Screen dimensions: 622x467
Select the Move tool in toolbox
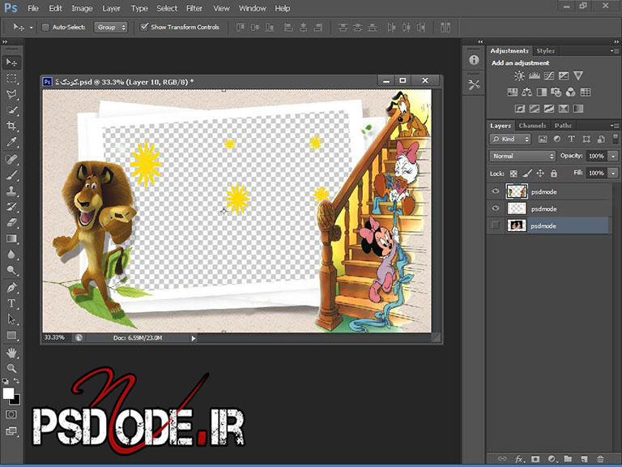click(11, 62)
